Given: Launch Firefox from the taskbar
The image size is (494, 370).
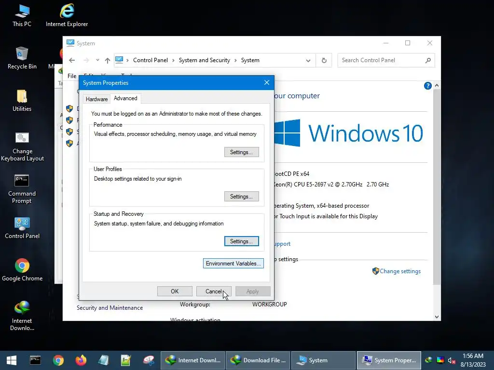Looking at the screenshot, I should (x=81, y=360).
